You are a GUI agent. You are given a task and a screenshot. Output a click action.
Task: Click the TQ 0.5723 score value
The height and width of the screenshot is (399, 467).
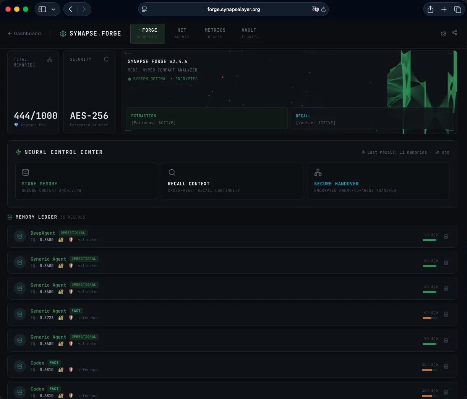[47, 318]
